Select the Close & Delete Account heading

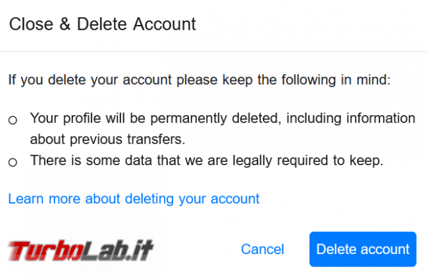(x=102, y=24)
